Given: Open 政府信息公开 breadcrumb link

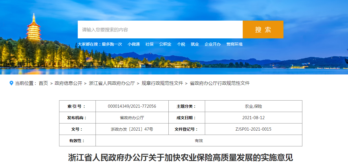Looking at the screenshot, I should click(68, 83).
